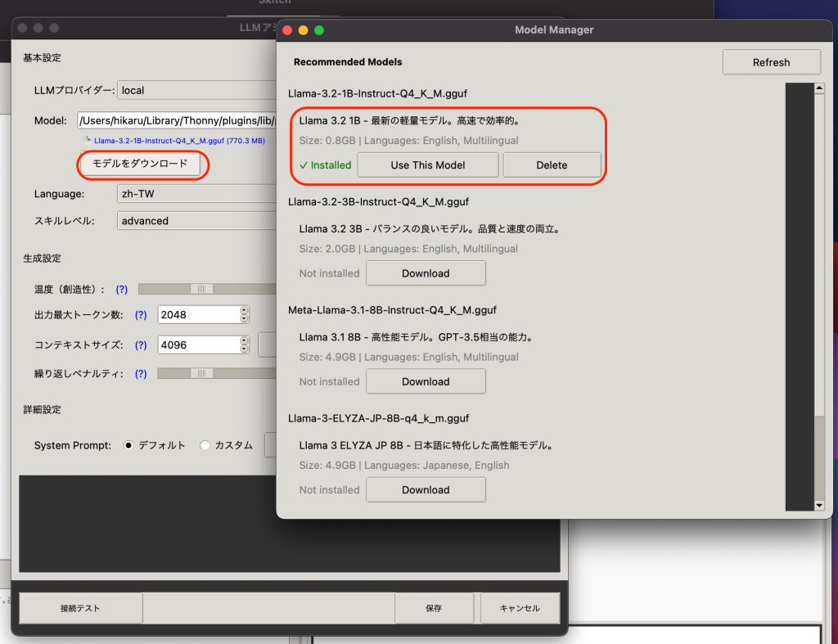This screenshot has width=838, height=644.
Task: Download the Llama 3.2 3B model
Action: 426,273
